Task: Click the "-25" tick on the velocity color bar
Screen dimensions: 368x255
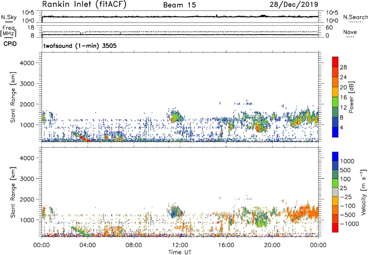Action: point(345,197)
